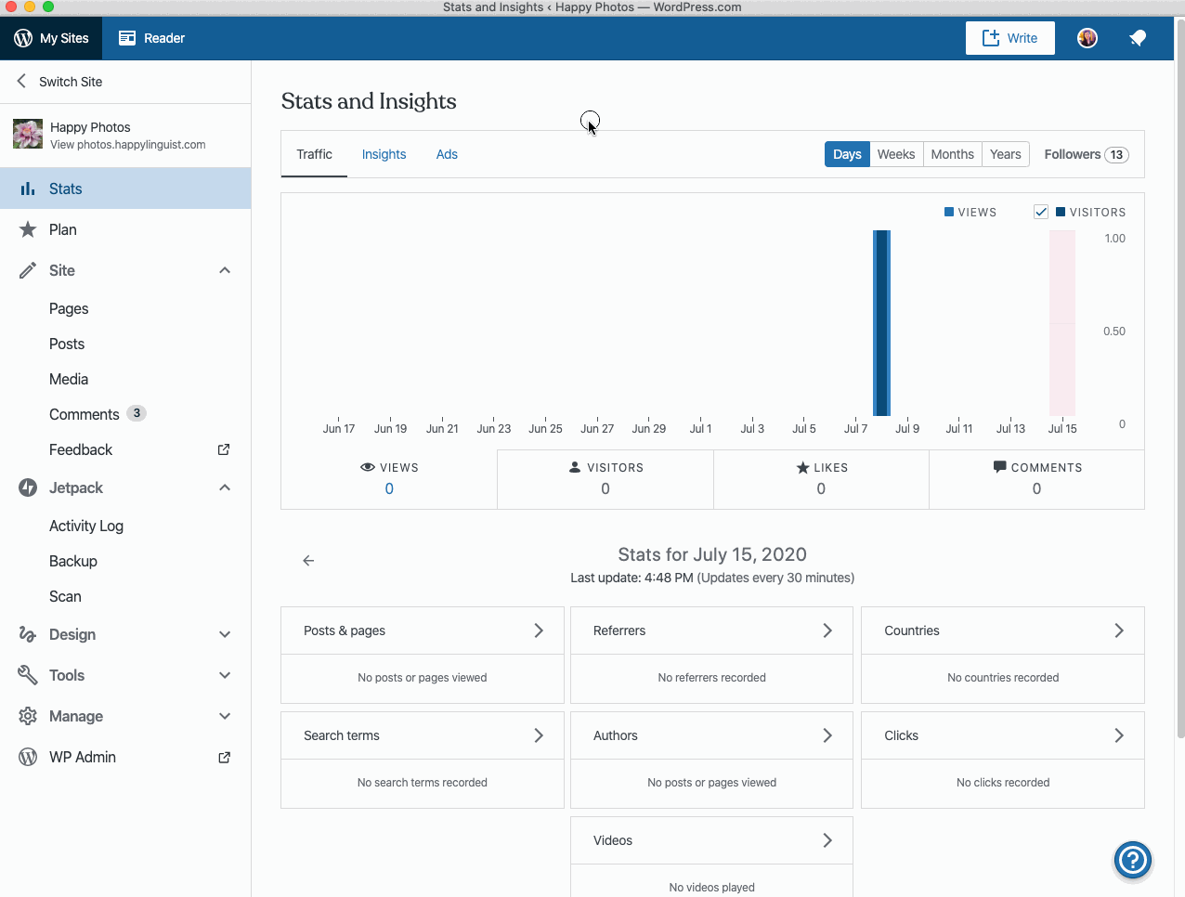1185x897 pixels.
Task: Select the Days period view
Action: click(x=847, y=154)
